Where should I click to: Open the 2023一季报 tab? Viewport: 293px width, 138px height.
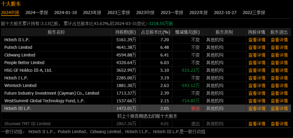[x=172, y=13]
